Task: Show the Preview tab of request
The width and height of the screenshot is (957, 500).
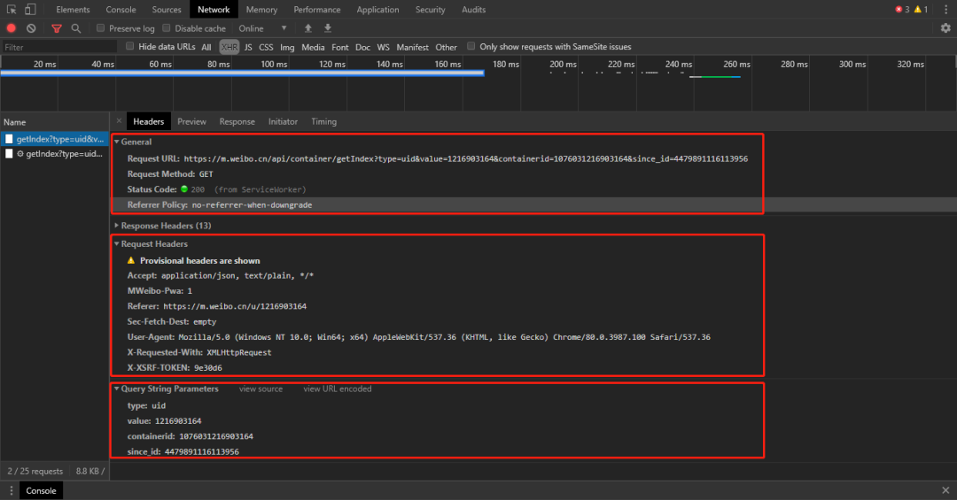Action: point(191,121)
